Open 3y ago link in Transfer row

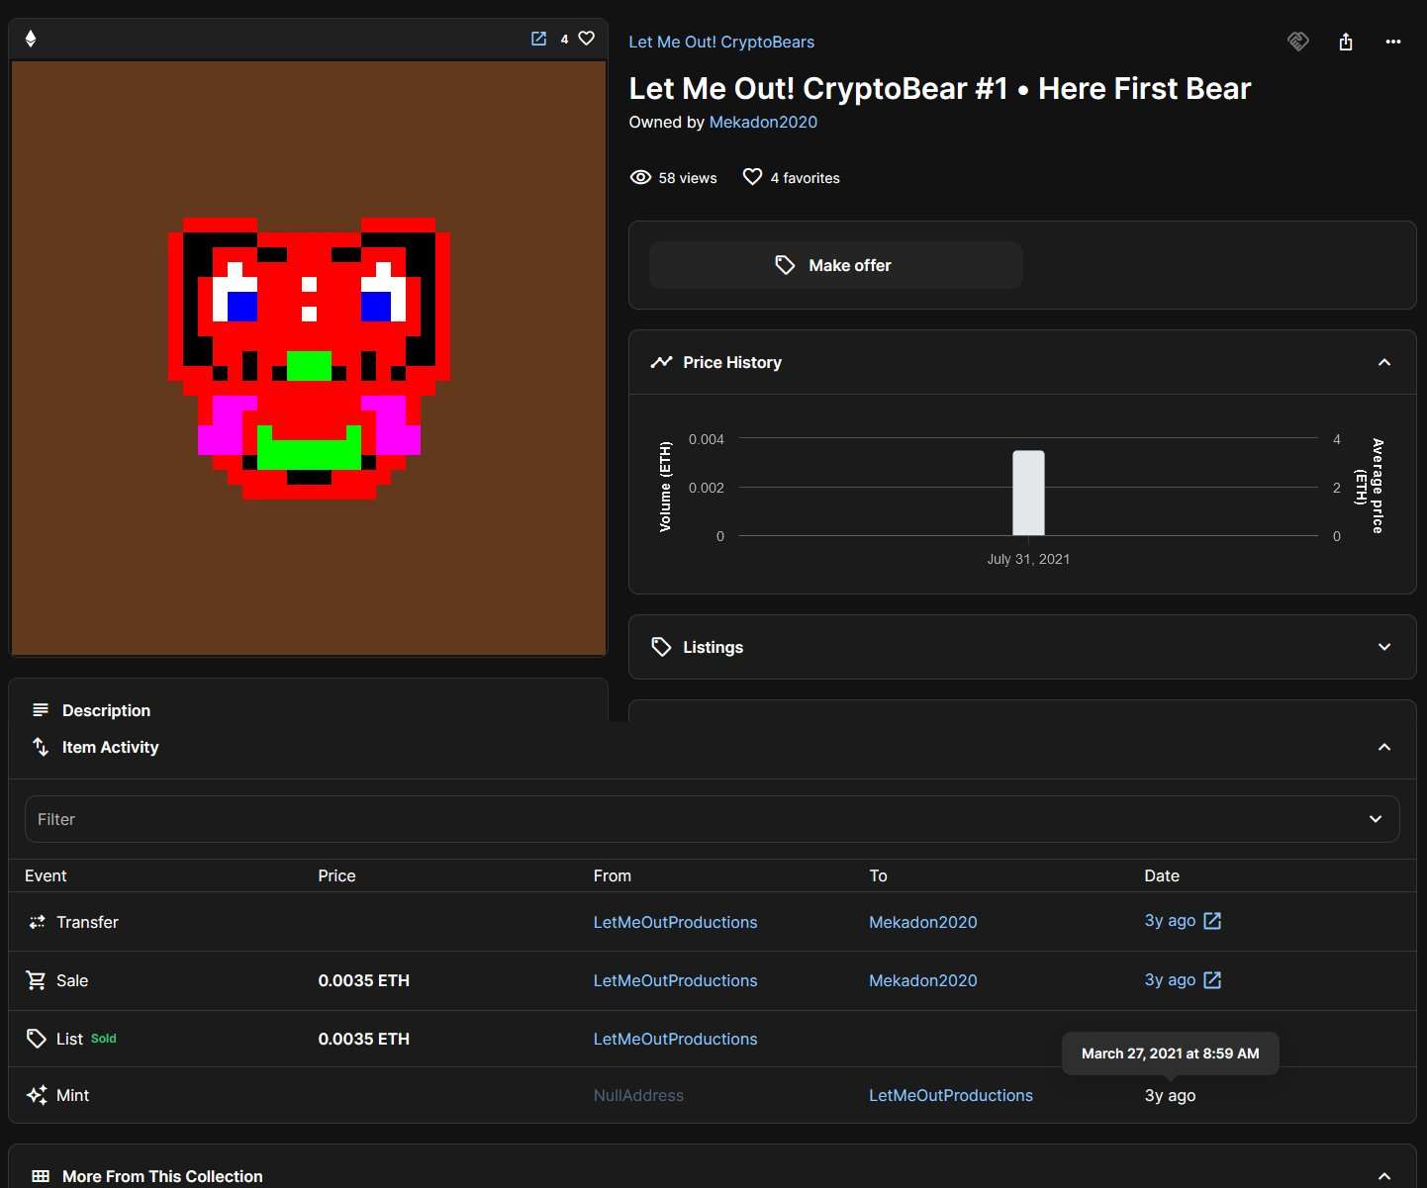[1170, 921]
